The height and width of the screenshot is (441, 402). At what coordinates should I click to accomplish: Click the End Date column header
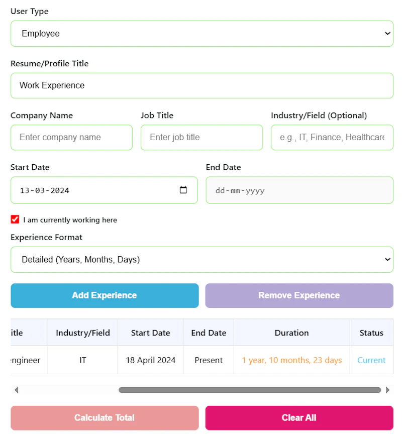[209, 333]
